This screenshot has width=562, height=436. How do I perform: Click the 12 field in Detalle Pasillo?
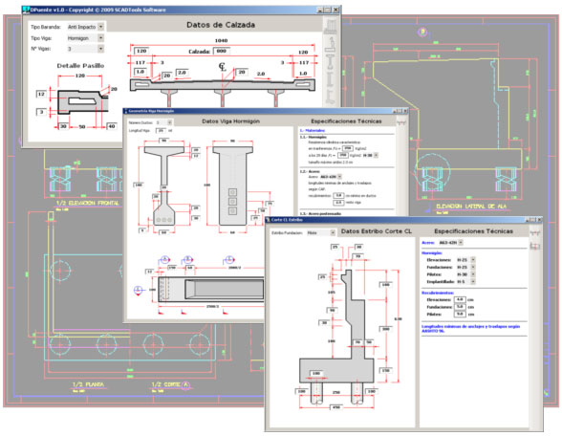(x=41, y=94)
